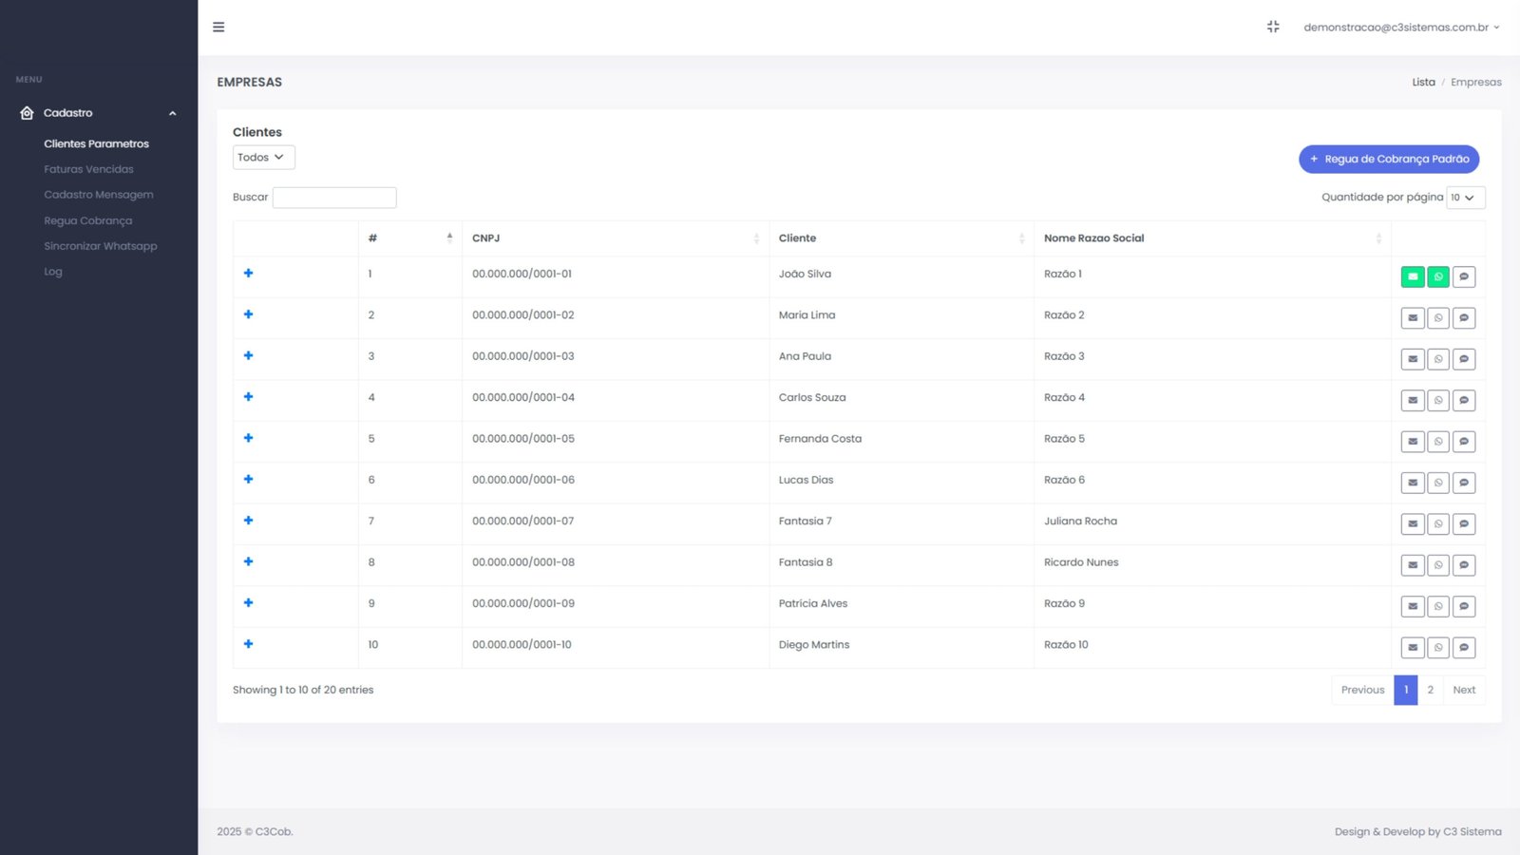Click the email icon for Ana Paula

tap(1413, 359)
